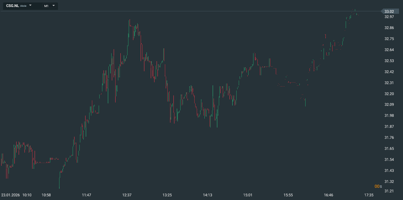403x200 pixels.
Task: Click the 32.09 price axis label
Action: point(389,105)
